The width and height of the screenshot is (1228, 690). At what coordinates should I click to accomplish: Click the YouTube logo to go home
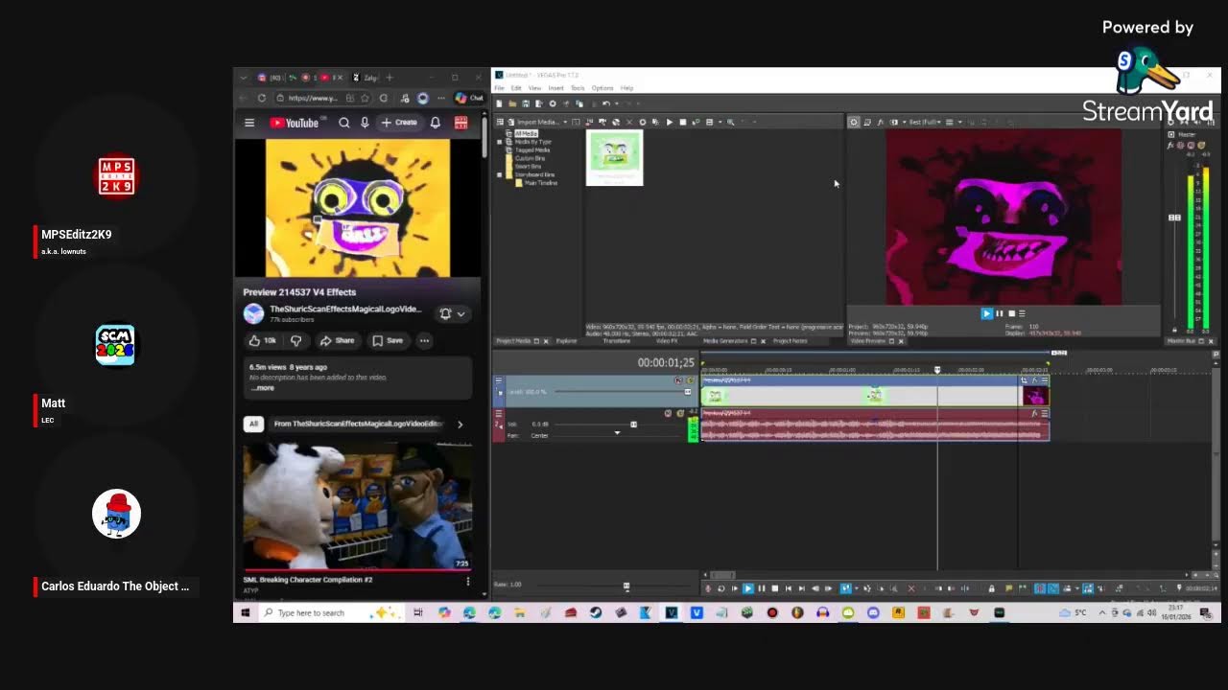294,123
